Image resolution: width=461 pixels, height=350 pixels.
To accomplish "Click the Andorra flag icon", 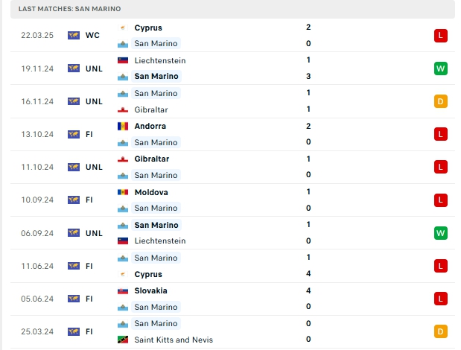I will tap(123, 127).
